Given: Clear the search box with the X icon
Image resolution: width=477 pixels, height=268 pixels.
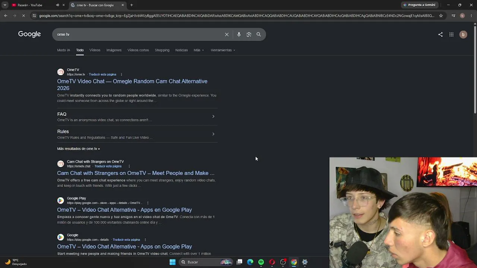Looking at the screenshot, I should (227, 34).
